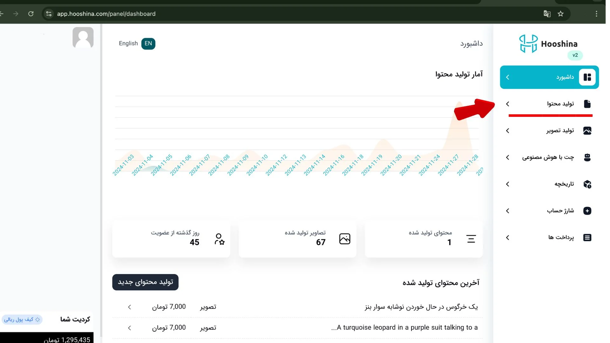Toggle the EN language button to English

148,43
